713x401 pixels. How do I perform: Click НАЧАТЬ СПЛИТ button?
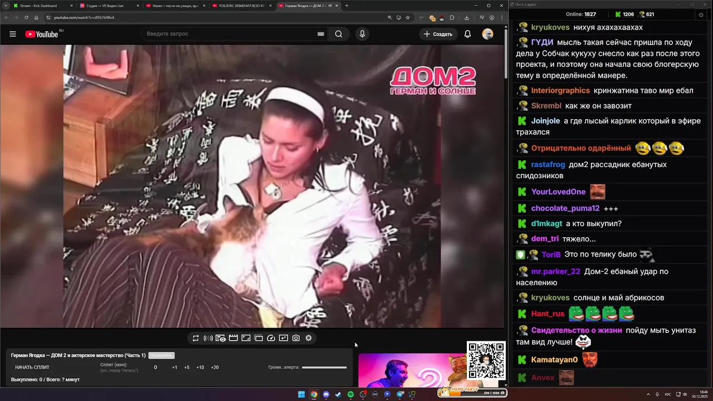[x=32, y=368]
